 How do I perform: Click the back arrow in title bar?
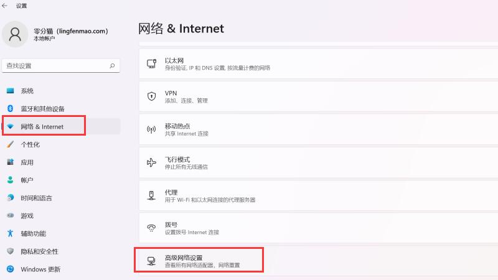coord(6,6)
